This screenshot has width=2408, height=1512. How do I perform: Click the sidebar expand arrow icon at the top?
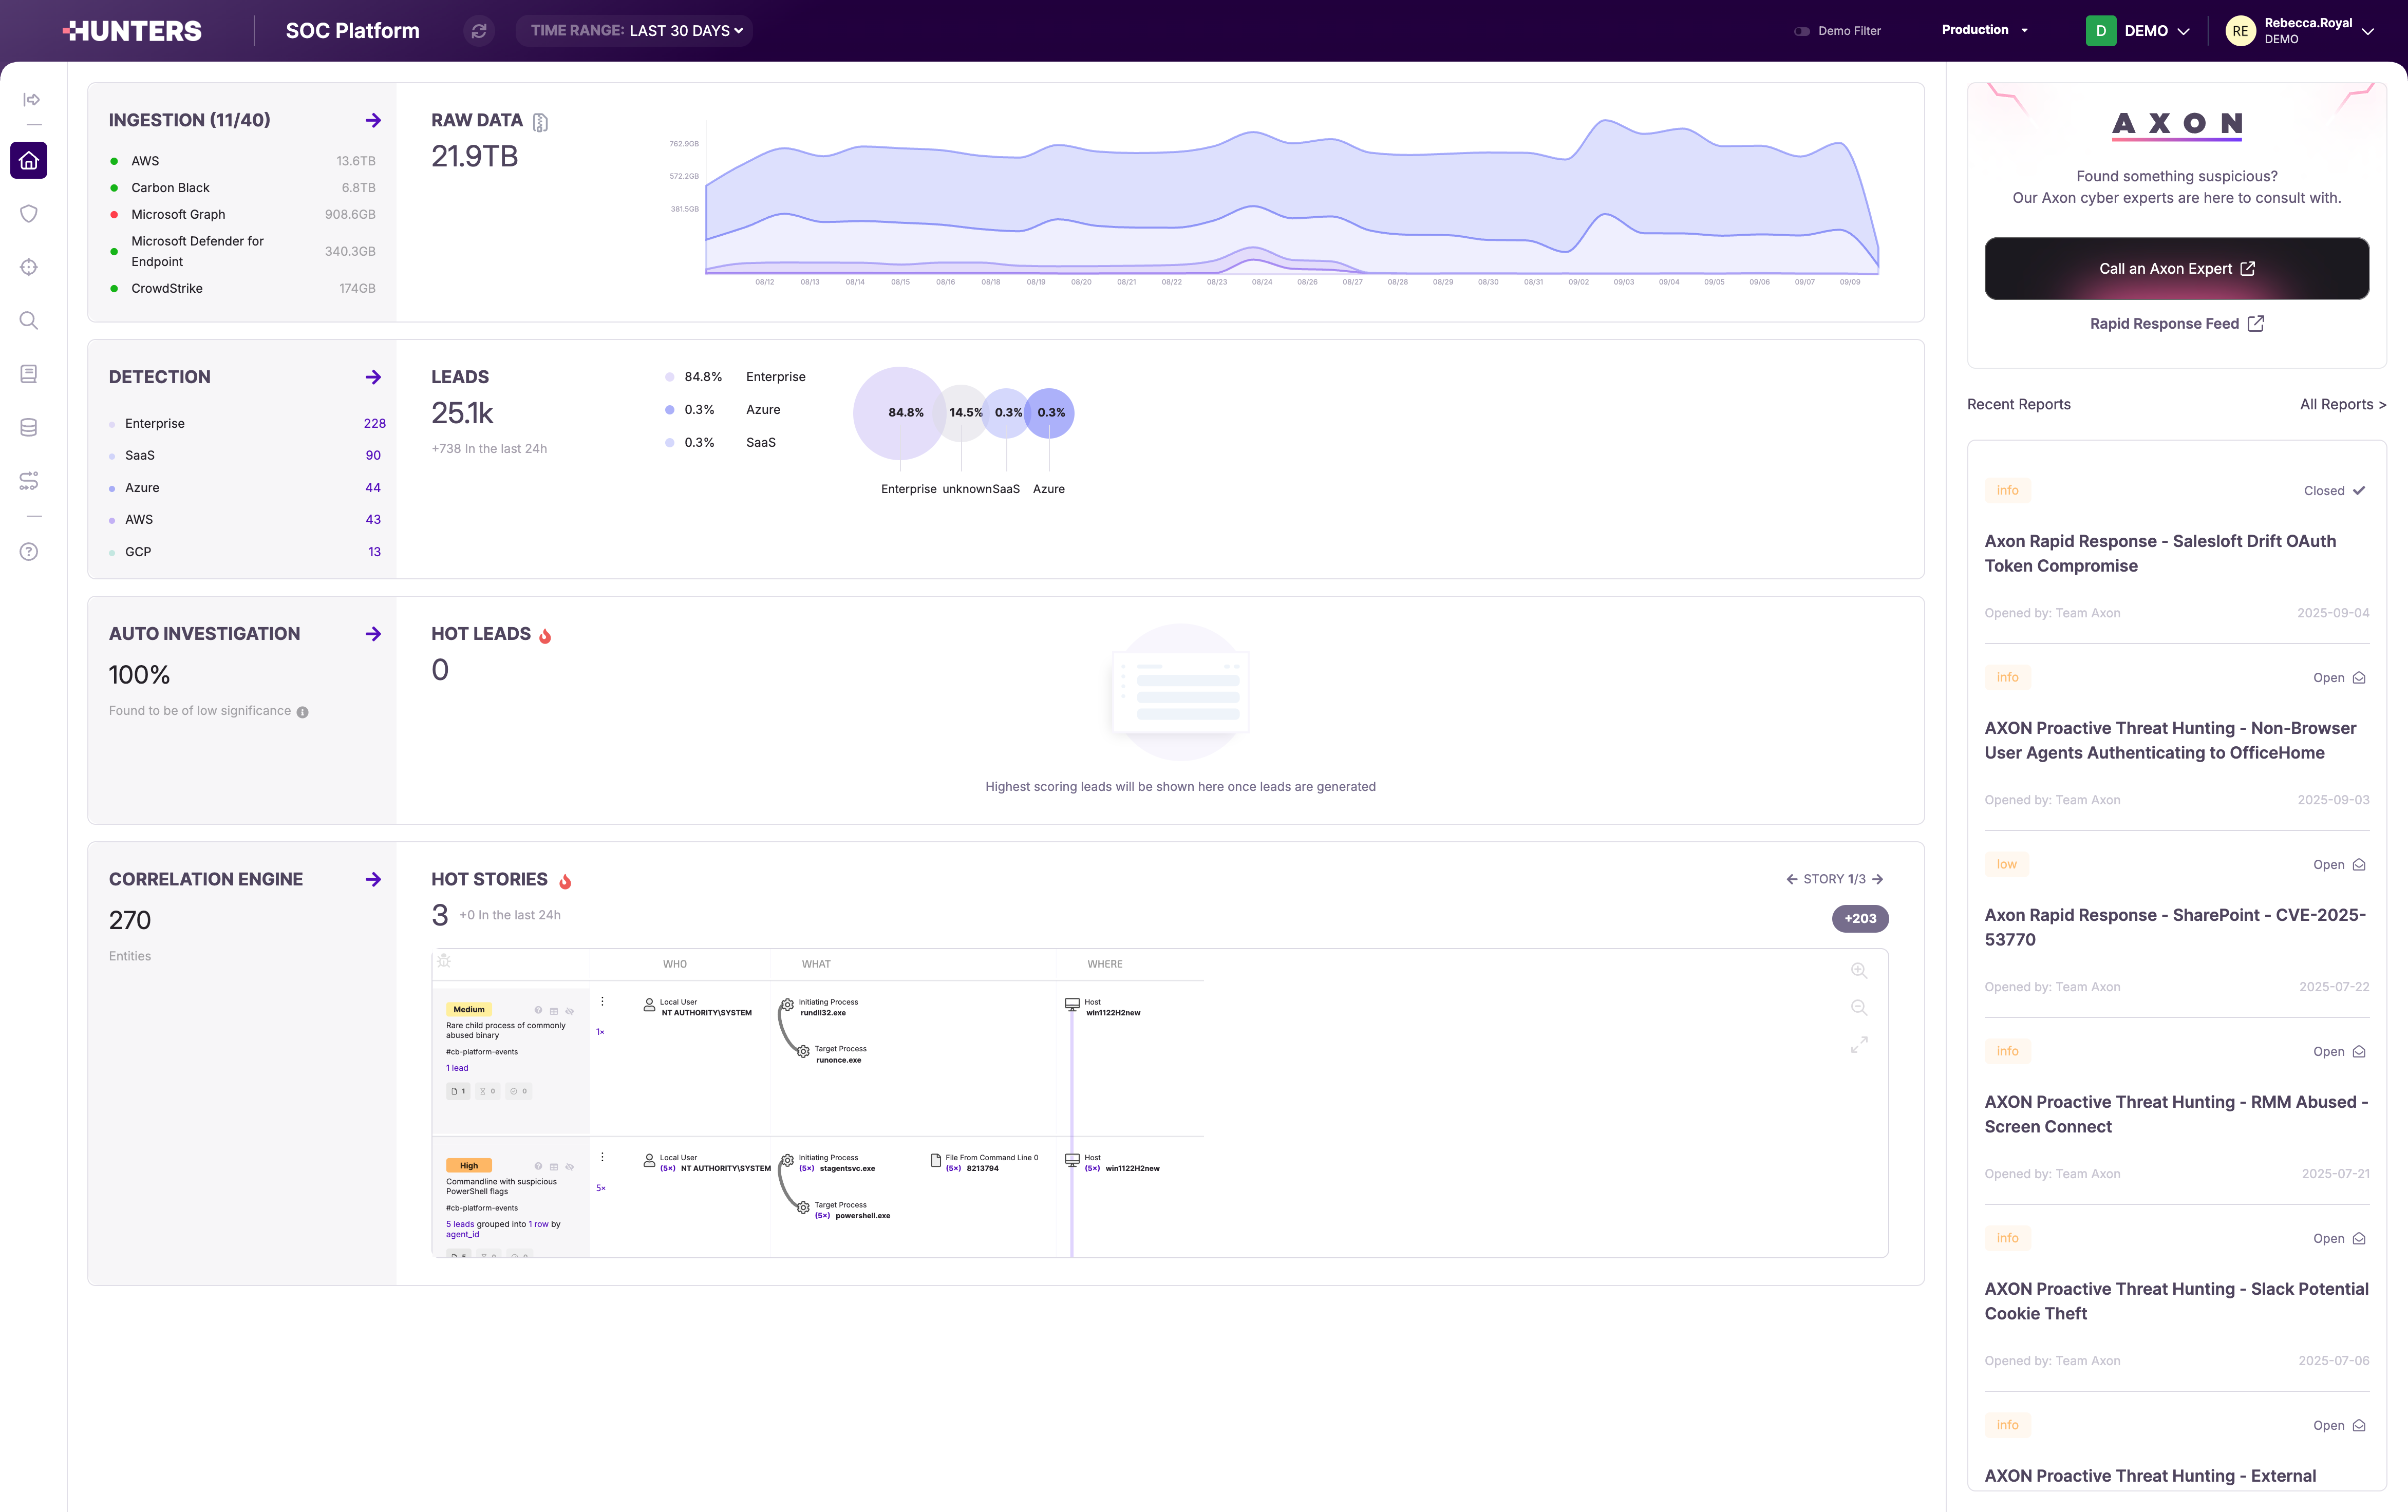[31, 99]
